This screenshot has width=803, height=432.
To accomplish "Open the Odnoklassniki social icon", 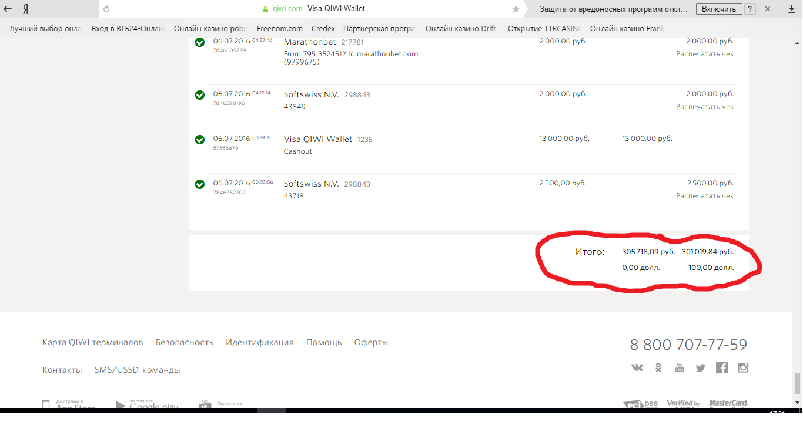I will coord(658,367).
